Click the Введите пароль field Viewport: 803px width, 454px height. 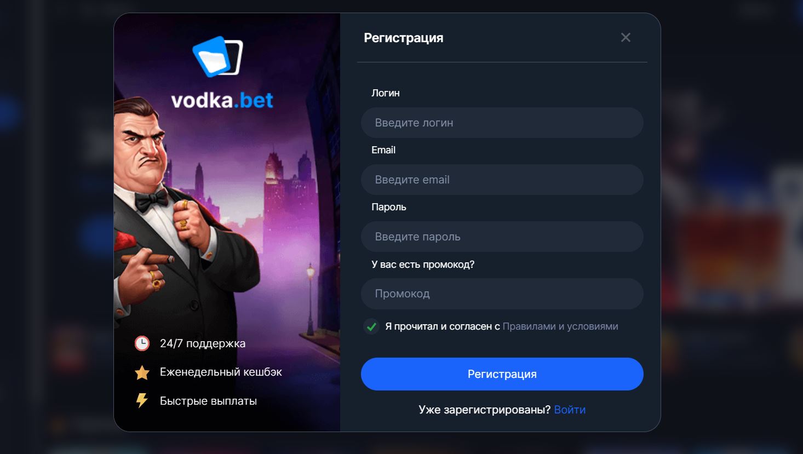click(x=502, y=237)
